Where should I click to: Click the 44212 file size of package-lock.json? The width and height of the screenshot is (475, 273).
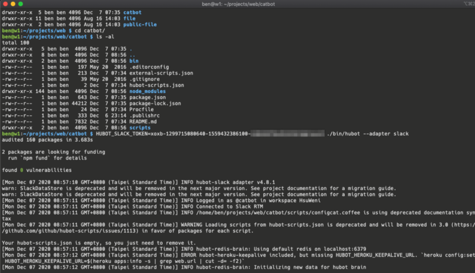[79, 103]
